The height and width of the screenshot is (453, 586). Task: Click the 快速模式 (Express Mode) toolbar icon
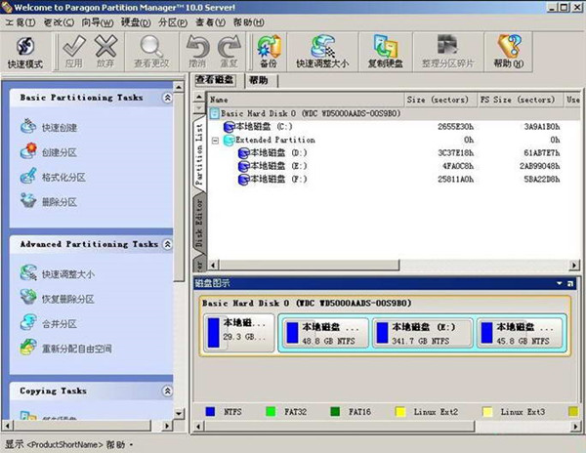(26, 51)
